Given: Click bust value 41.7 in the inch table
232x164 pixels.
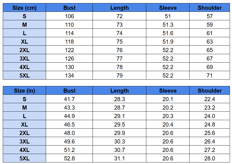Looking at the screenshot, I should tap(69, 99).
